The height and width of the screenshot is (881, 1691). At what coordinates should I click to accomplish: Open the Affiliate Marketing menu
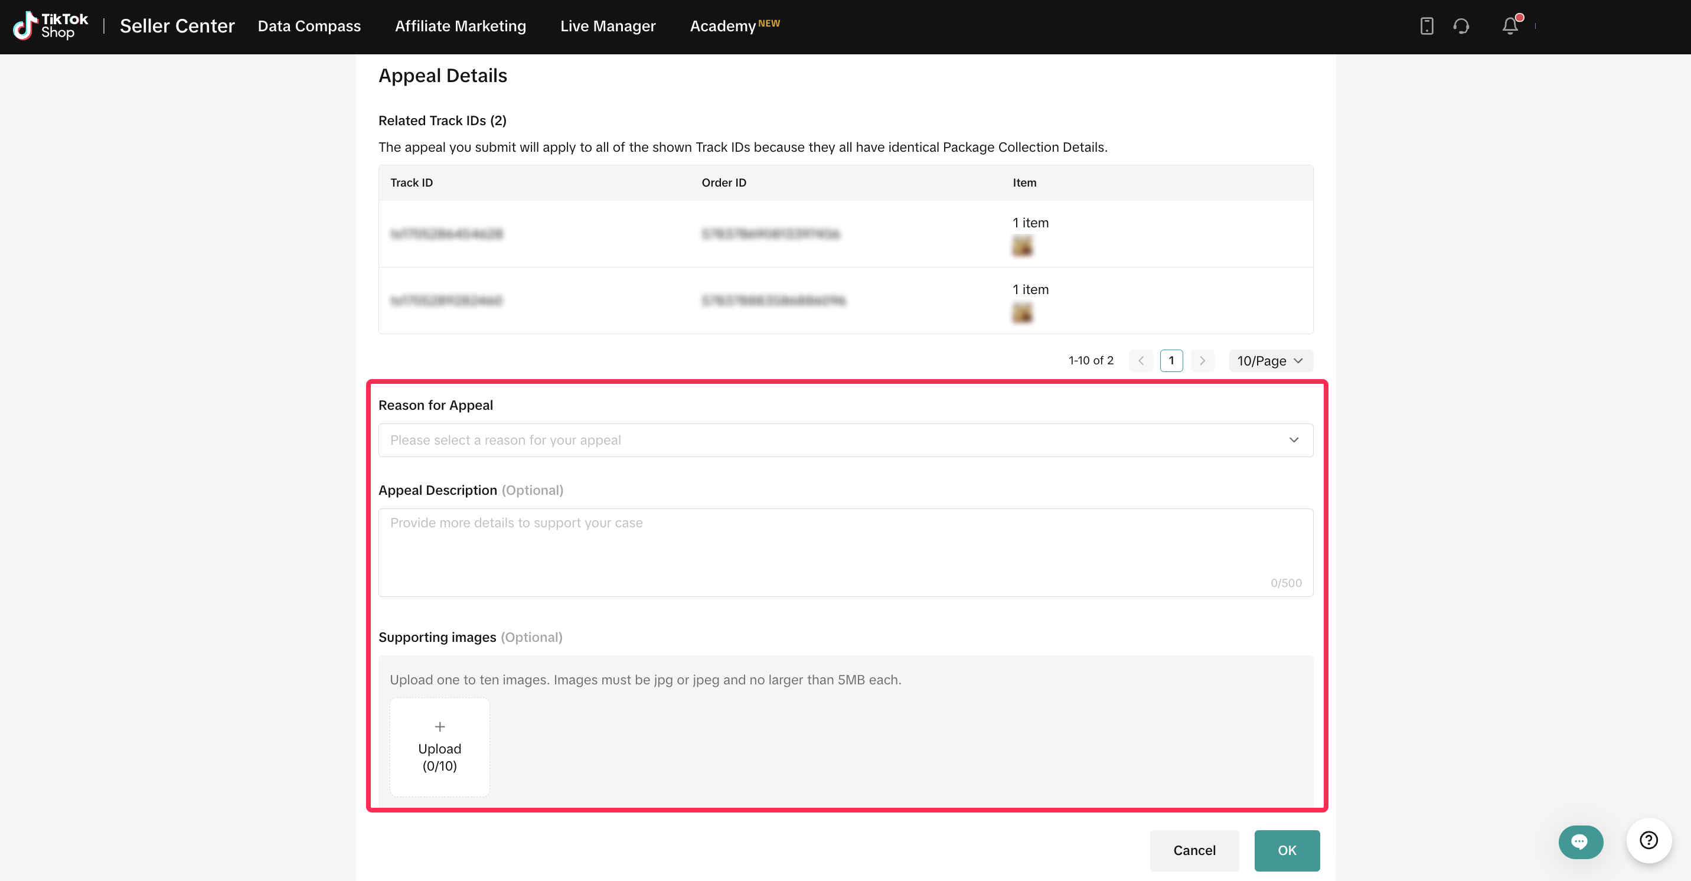(x=460, y=26)
